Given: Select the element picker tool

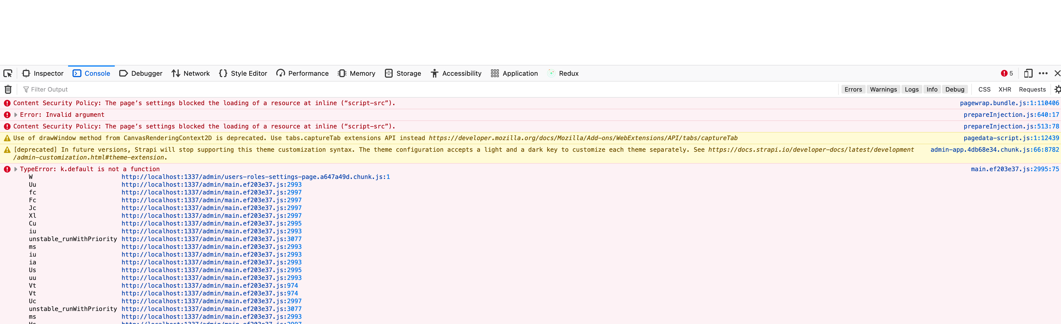Looking at the screenshot, I should pyautogui.click(x=8, y=73).
